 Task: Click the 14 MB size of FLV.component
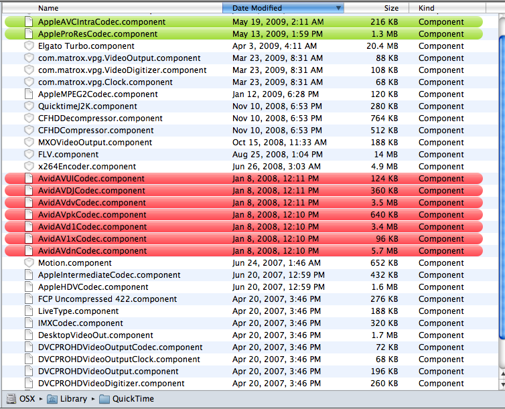pos(386,155)
